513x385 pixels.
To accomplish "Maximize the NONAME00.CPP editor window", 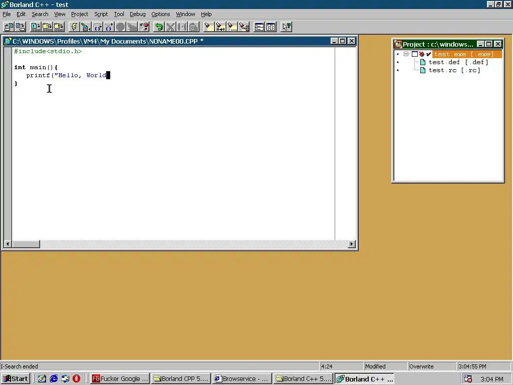I will [x=343, y=41].
